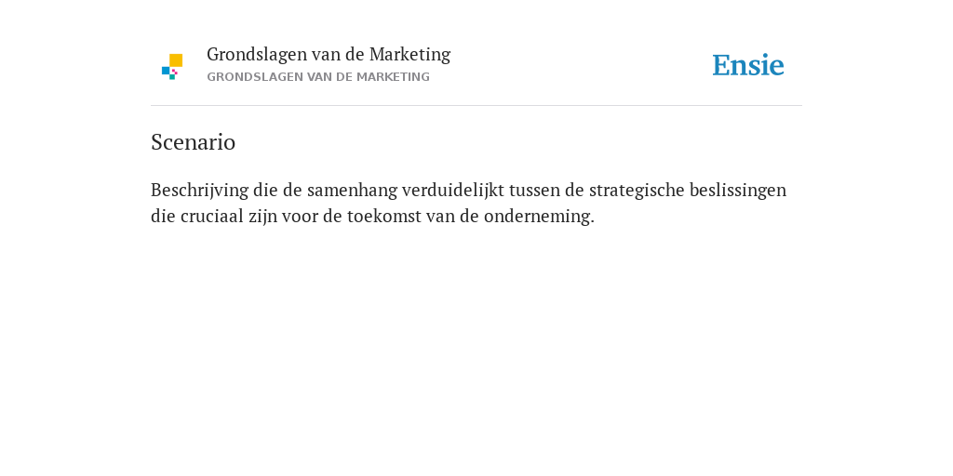Screen dimensions: 953x476
Task: Click the word beslissingen ending the first line
Action: coord(738,191)
